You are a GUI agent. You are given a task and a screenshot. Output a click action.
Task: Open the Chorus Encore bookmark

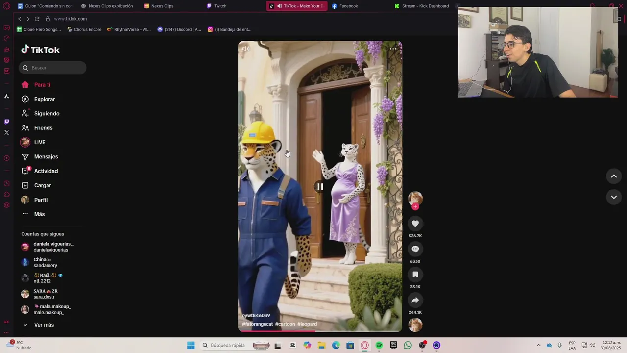(84, 29)
